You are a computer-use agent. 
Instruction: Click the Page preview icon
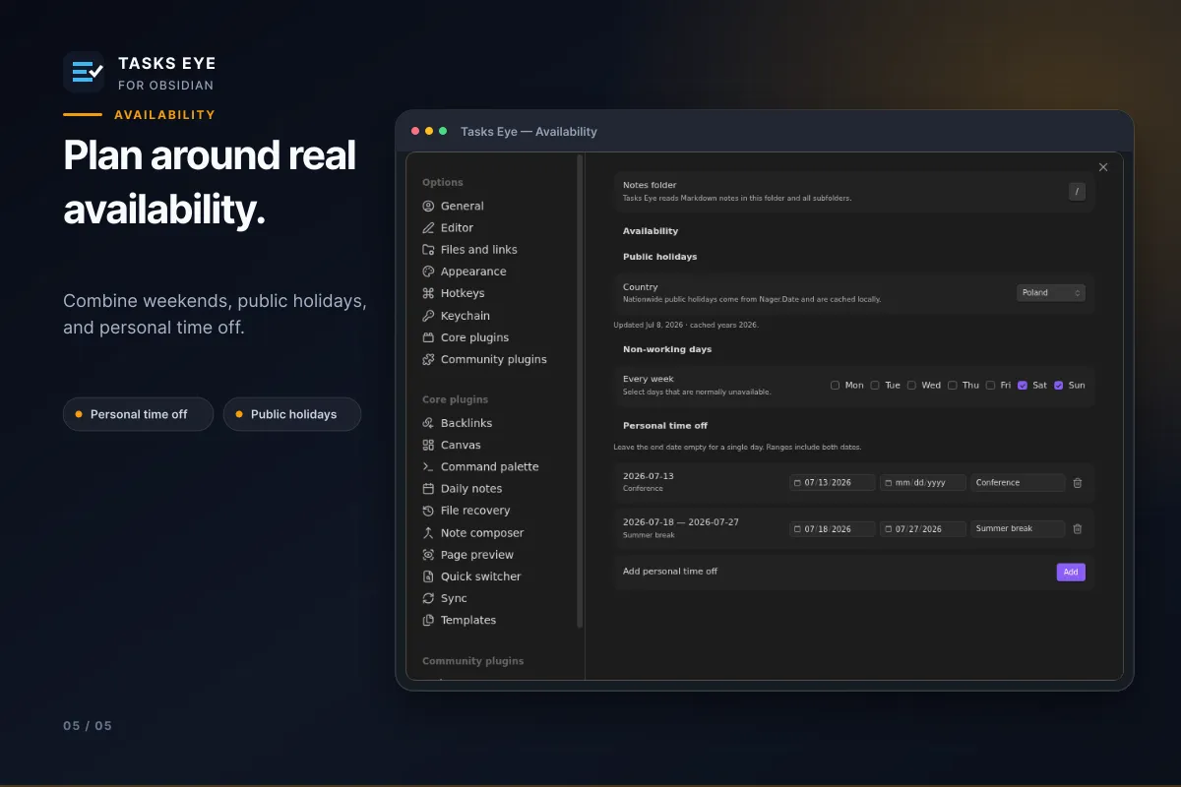coord(428,555)
